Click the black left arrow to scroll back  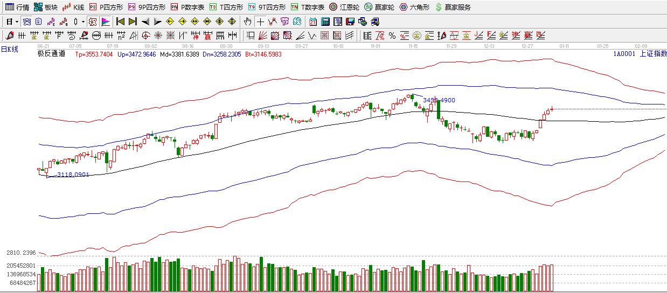coord(145,22)
